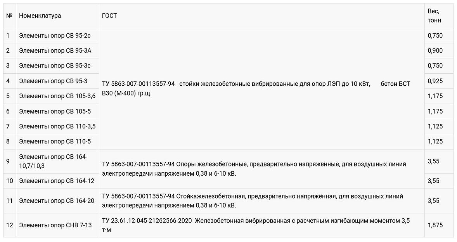Select the Элементы опор СВ 95-3А cell

(55, 51)
